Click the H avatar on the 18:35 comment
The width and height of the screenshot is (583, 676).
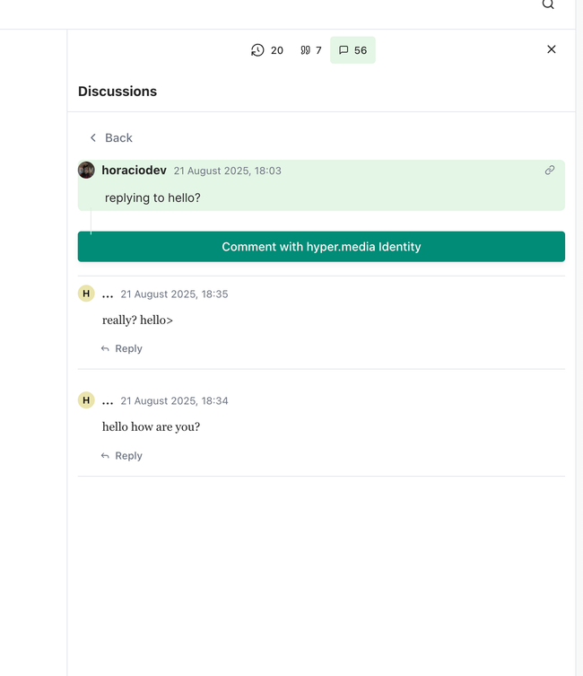point(86,294)
